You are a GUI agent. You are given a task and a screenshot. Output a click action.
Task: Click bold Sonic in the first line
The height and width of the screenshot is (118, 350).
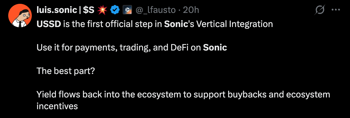coord(176,24)
